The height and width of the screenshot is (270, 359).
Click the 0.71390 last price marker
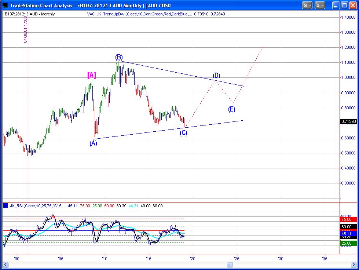pos(348,121)
